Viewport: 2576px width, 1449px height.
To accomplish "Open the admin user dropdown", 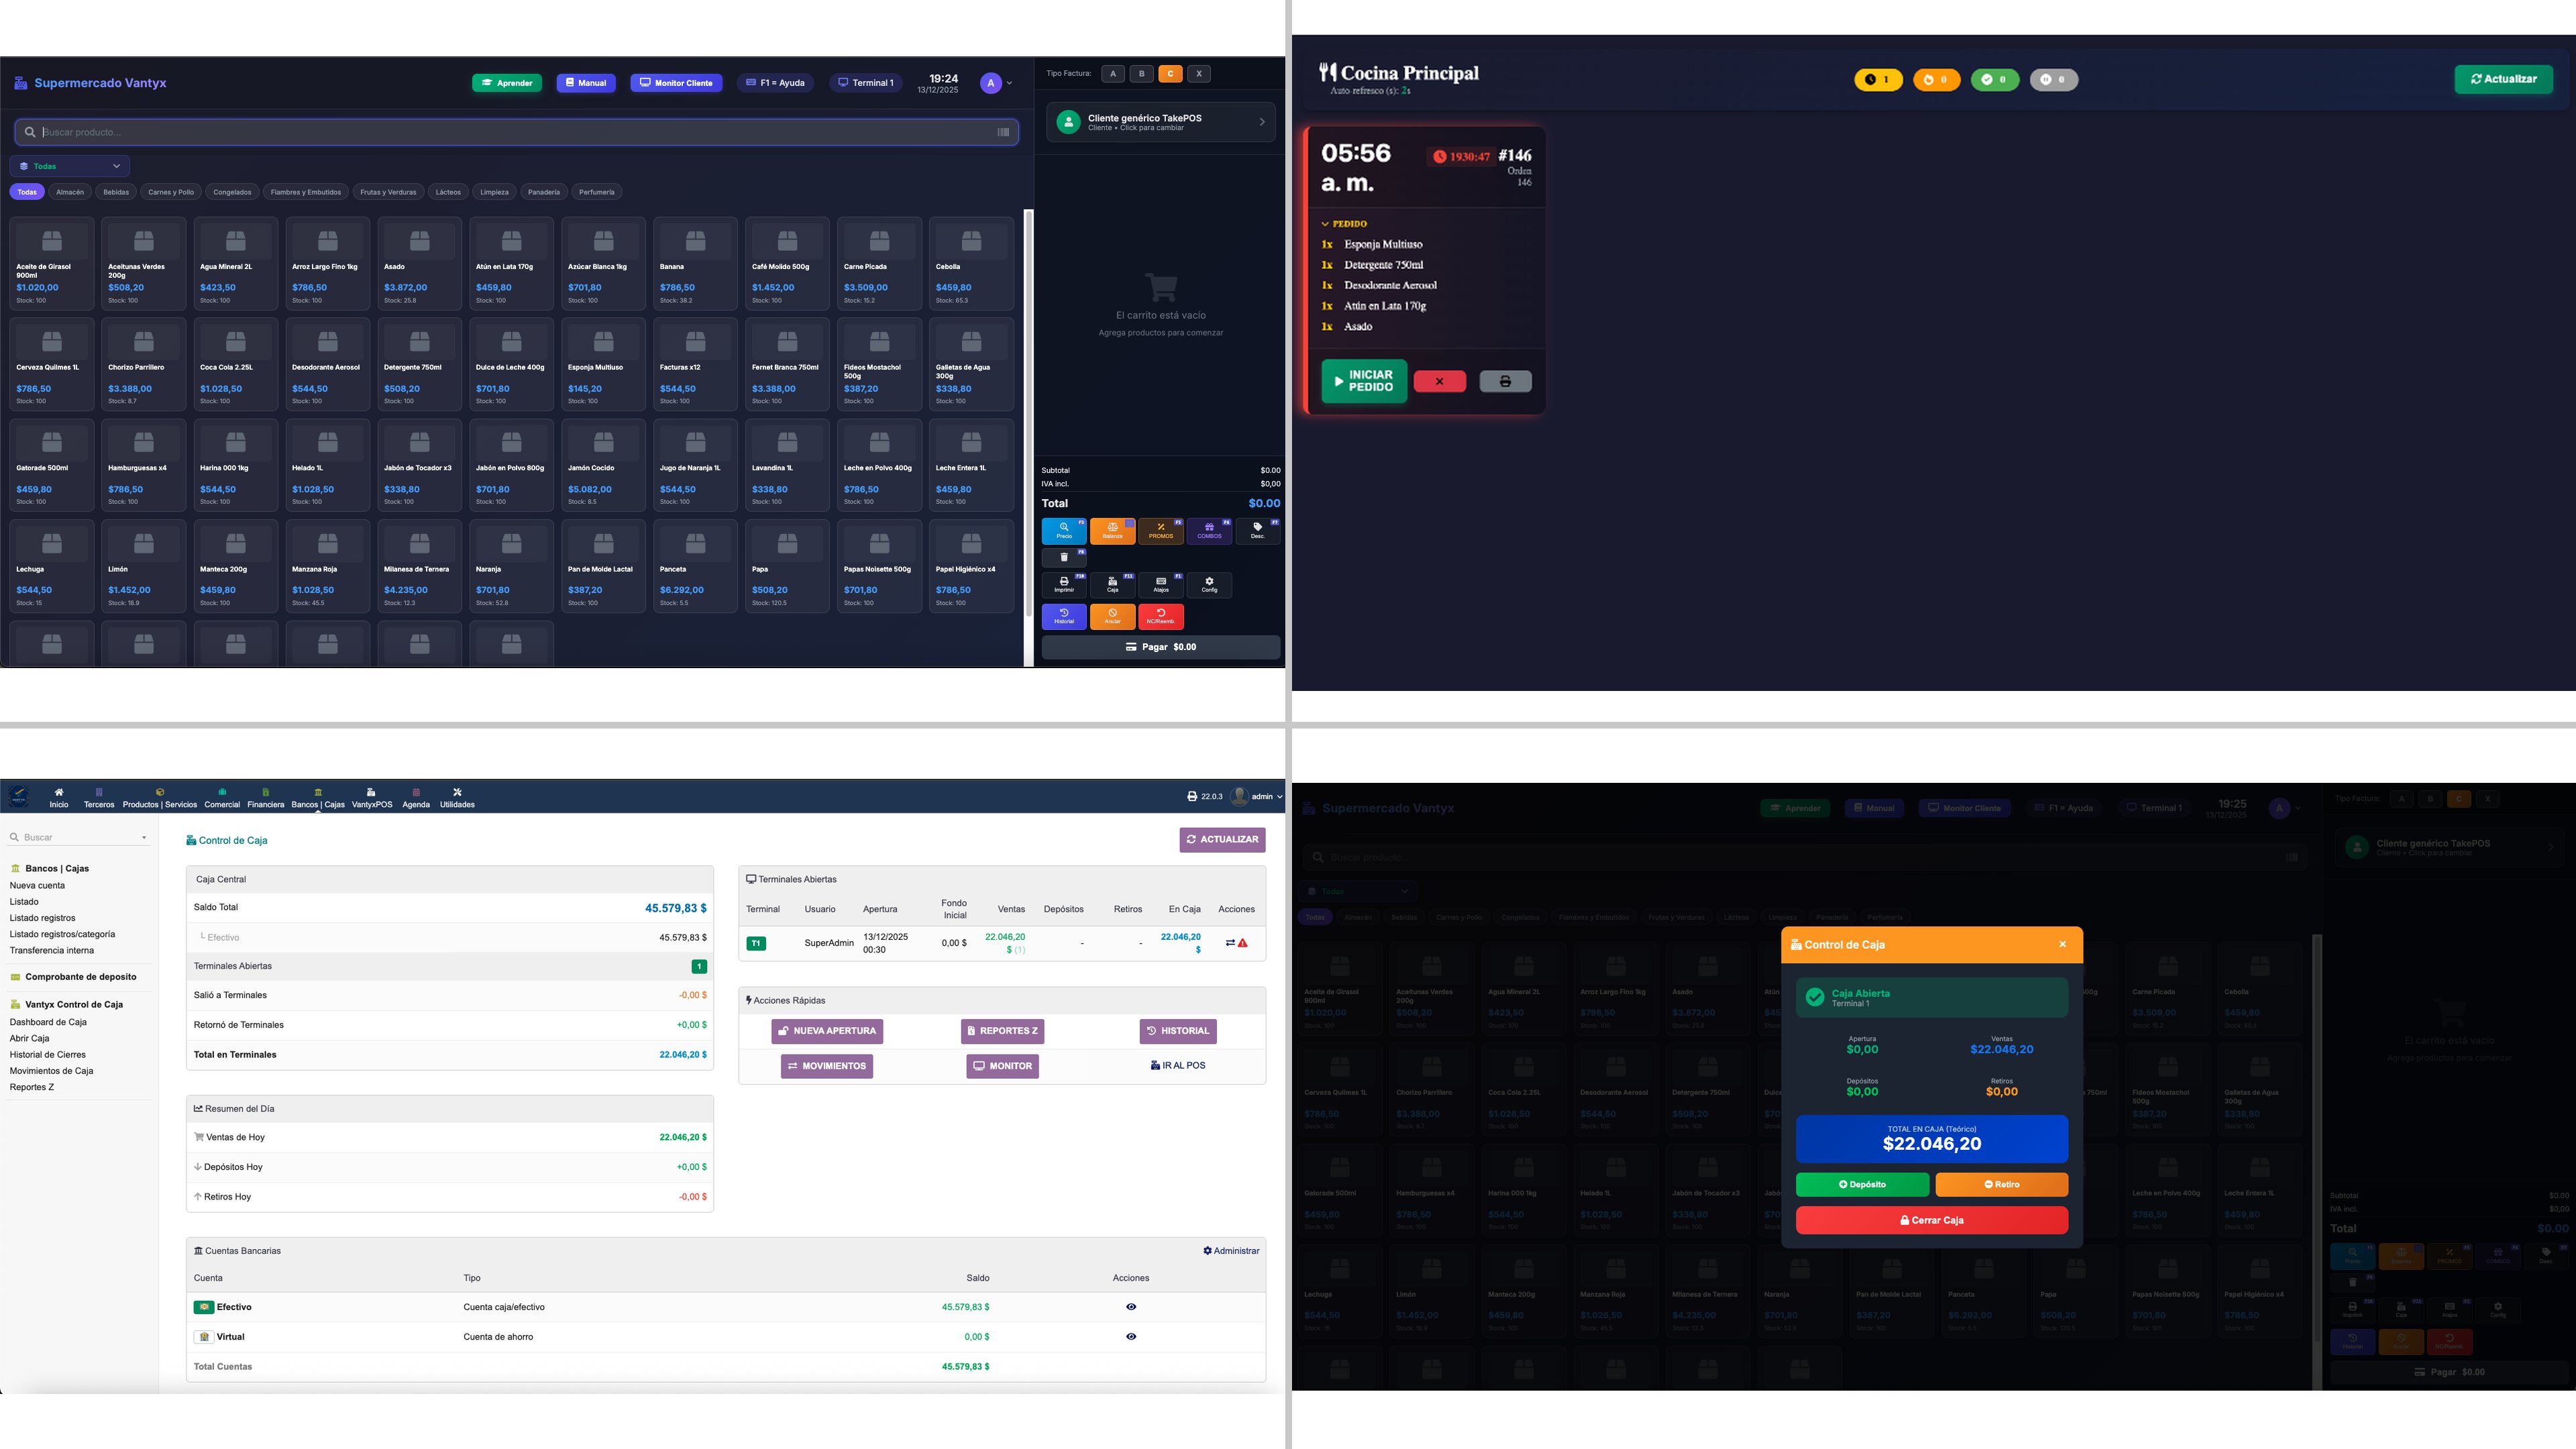I will pyautogui.click(x=1256, y=797).
